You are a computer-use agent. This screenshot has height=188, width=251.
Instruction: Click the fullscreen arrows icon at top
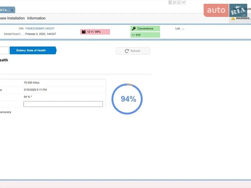pyautogui.click(x=174, y=2)
